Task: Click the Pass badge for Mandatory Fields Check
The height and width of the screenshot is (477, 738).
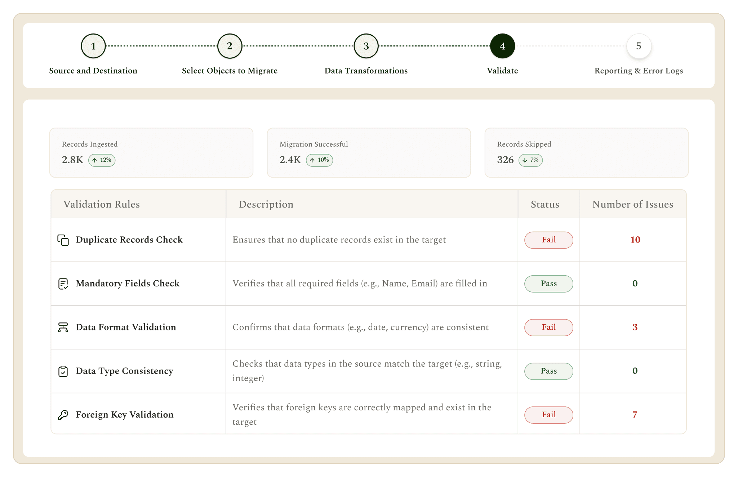Action: [x=549, y=284]
